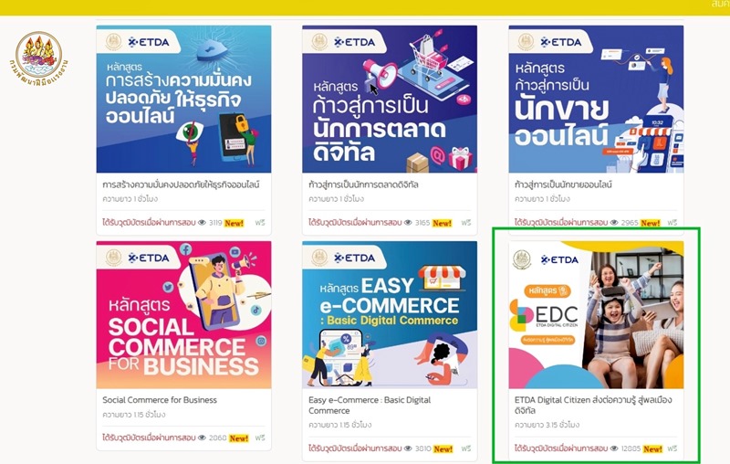Click eye views icon on ETDA Digital Citizen card

point(614,448)
